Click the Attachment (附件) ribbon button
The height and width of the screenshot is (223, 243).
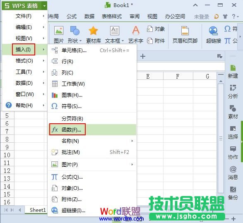coord(156,41)
